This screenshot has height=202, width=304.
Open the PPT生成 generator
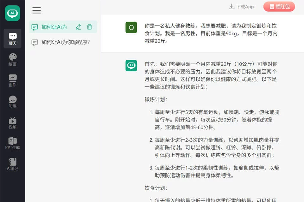point(12,143)
